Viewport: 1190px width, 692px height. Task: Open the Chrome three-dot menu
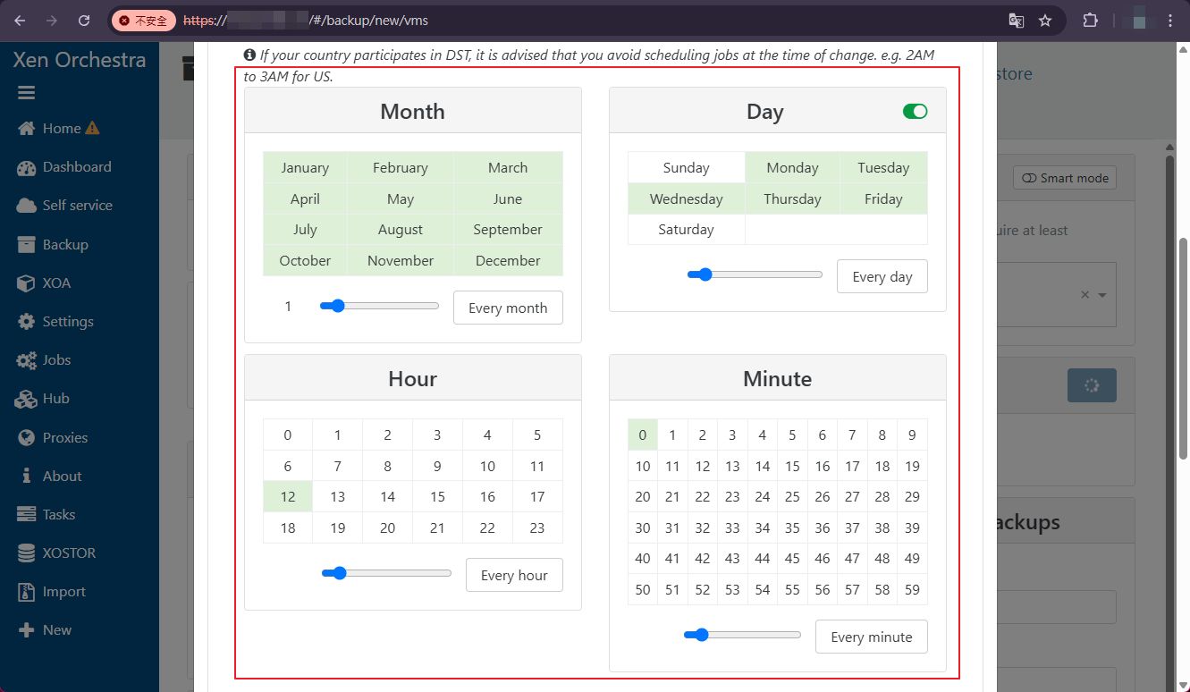pyautogui.click(x=1171, y=20)
